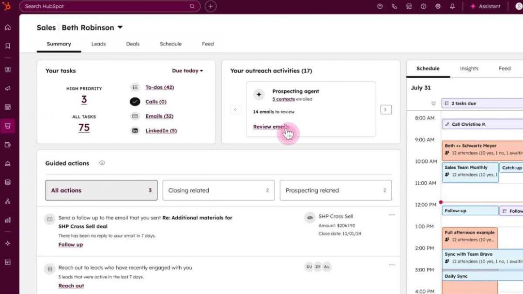This screenshot has width=523, height=294.
Task: Click the checkmark icon next to Calls
Action: 135,102
